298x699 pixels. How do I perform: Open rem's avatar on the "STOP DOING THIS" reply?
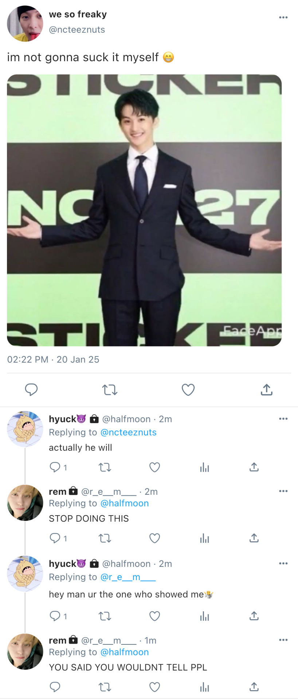(25, 503)
